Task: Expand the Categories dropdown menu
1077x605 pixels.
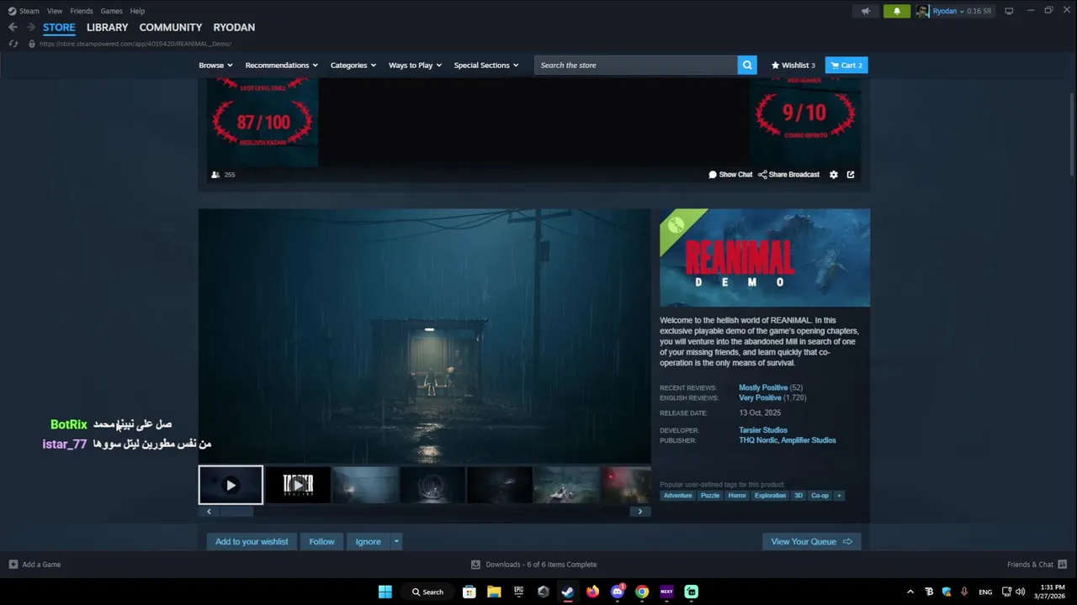Action: tap(353, 65)
